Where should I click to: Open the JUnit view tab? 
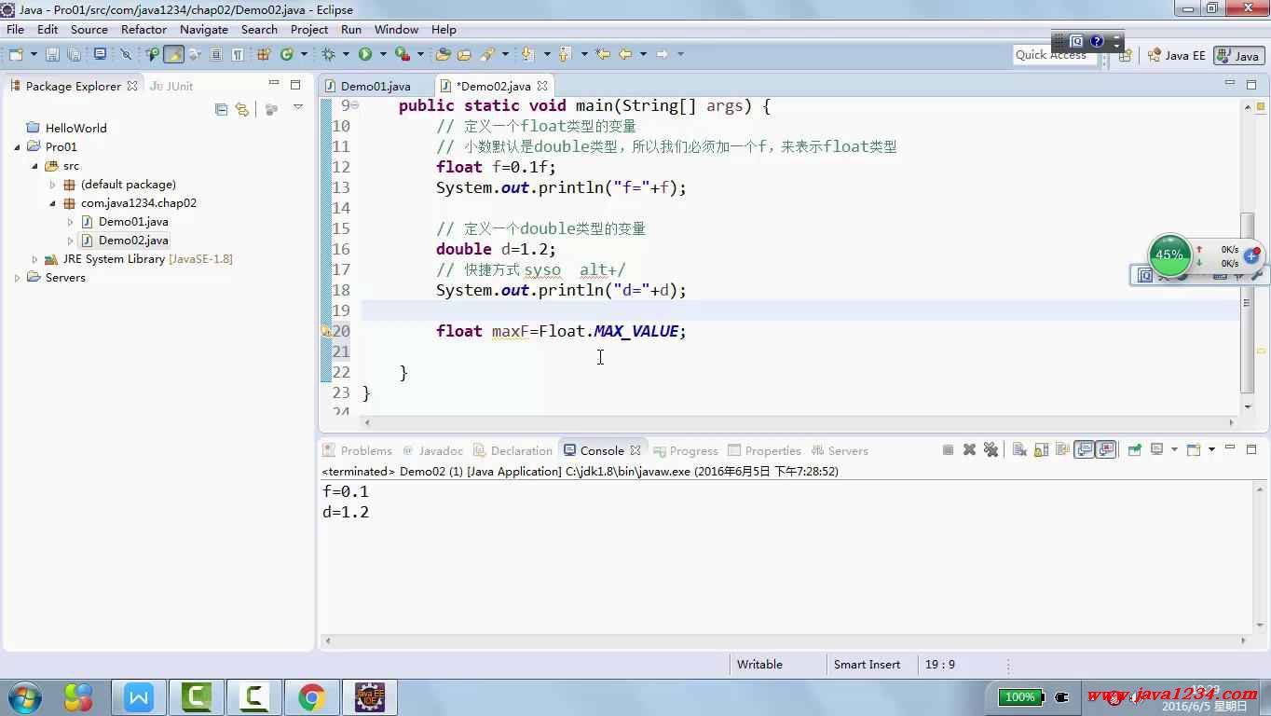click(171, 86)
